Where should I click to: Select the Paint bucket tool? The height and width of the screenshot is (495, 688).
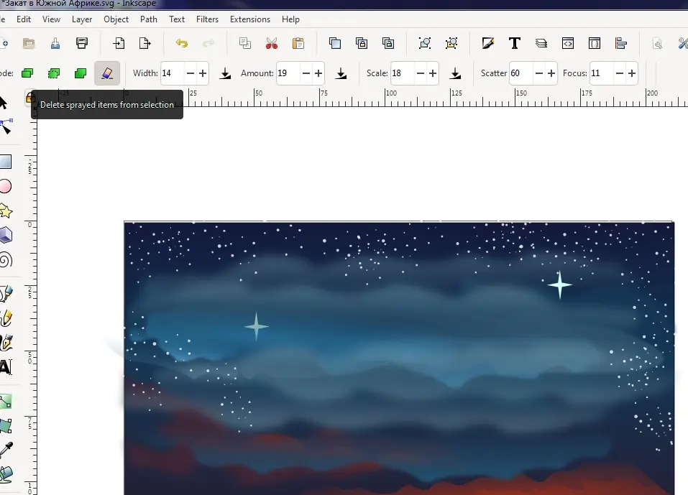[x=6, y=474]
